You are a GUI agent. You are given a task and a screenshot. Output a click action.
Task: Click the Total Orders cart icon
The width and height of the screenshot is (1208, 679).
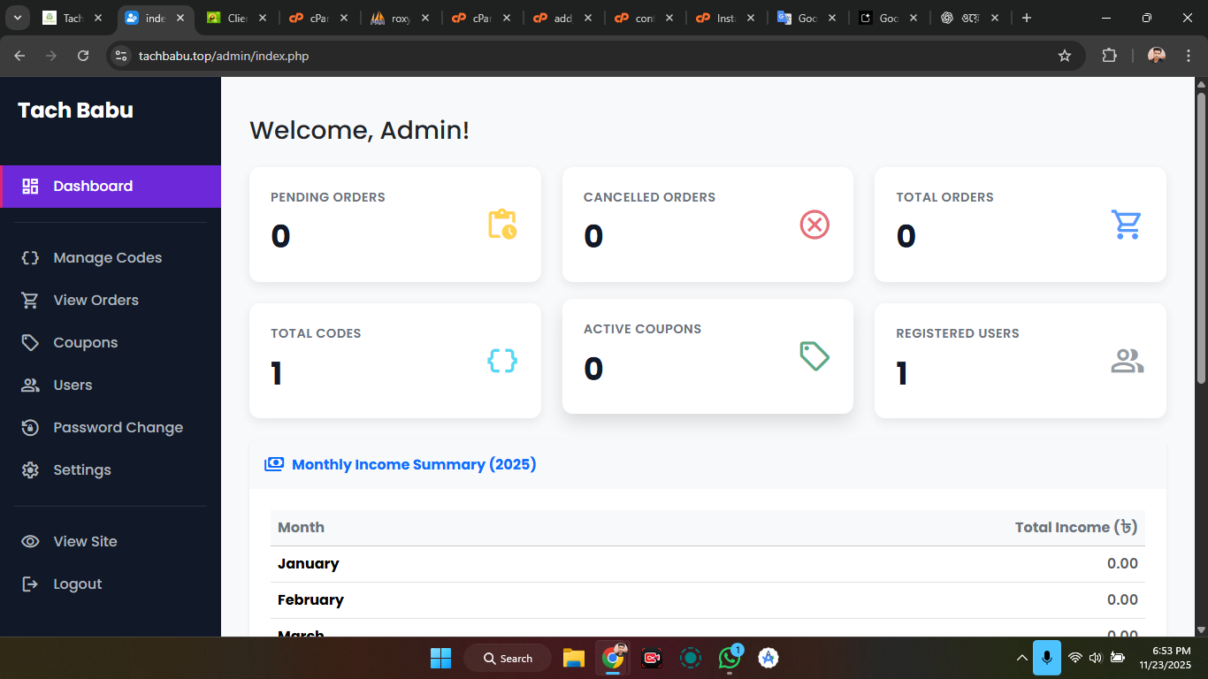(1127, 225)
